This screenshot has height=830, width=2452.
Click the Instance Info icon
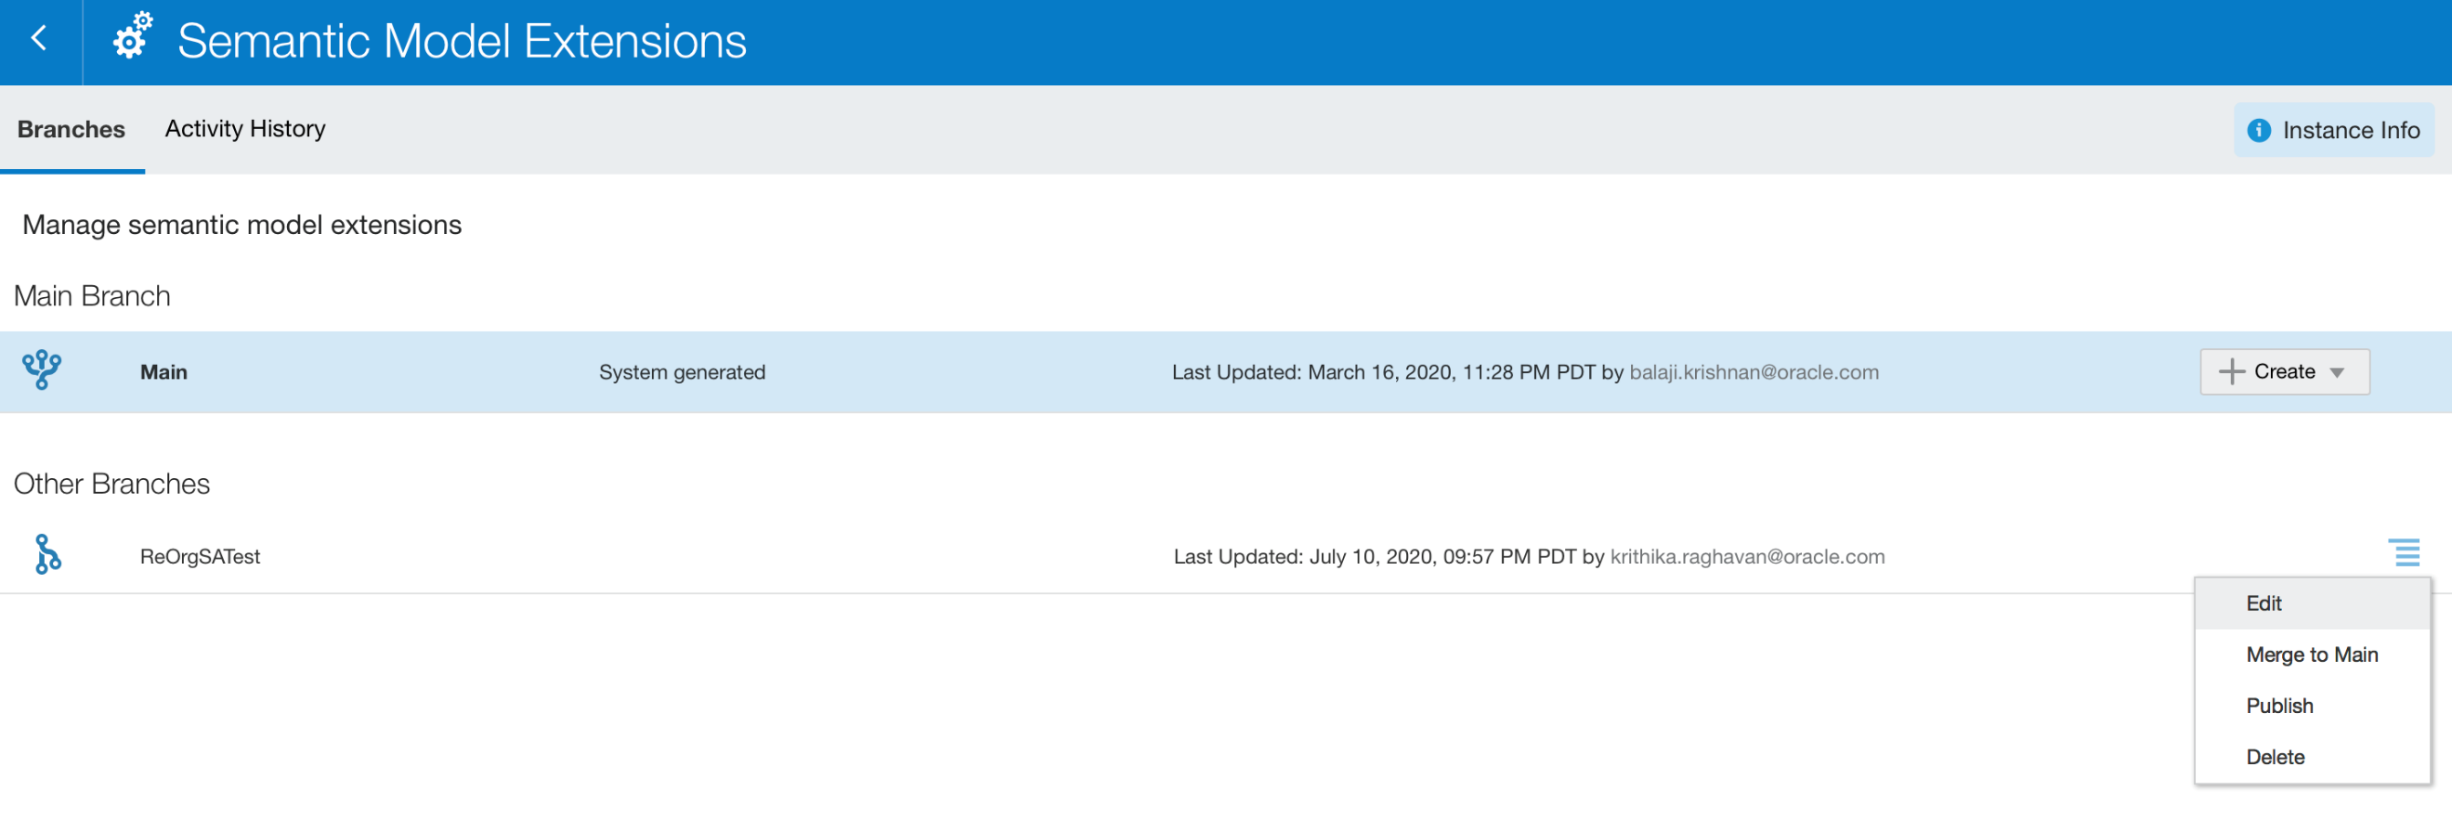pos(2259,130)
